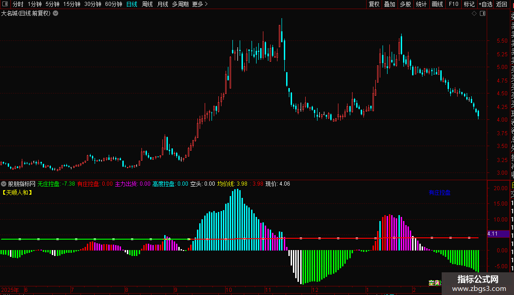This screenshot has width=514, height=295.
Task: Switch to the 分时 view
Action: 18,4
